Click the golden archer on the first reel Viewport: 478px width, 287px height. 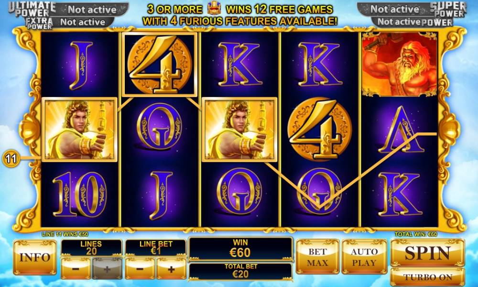(x=79, y=129)
